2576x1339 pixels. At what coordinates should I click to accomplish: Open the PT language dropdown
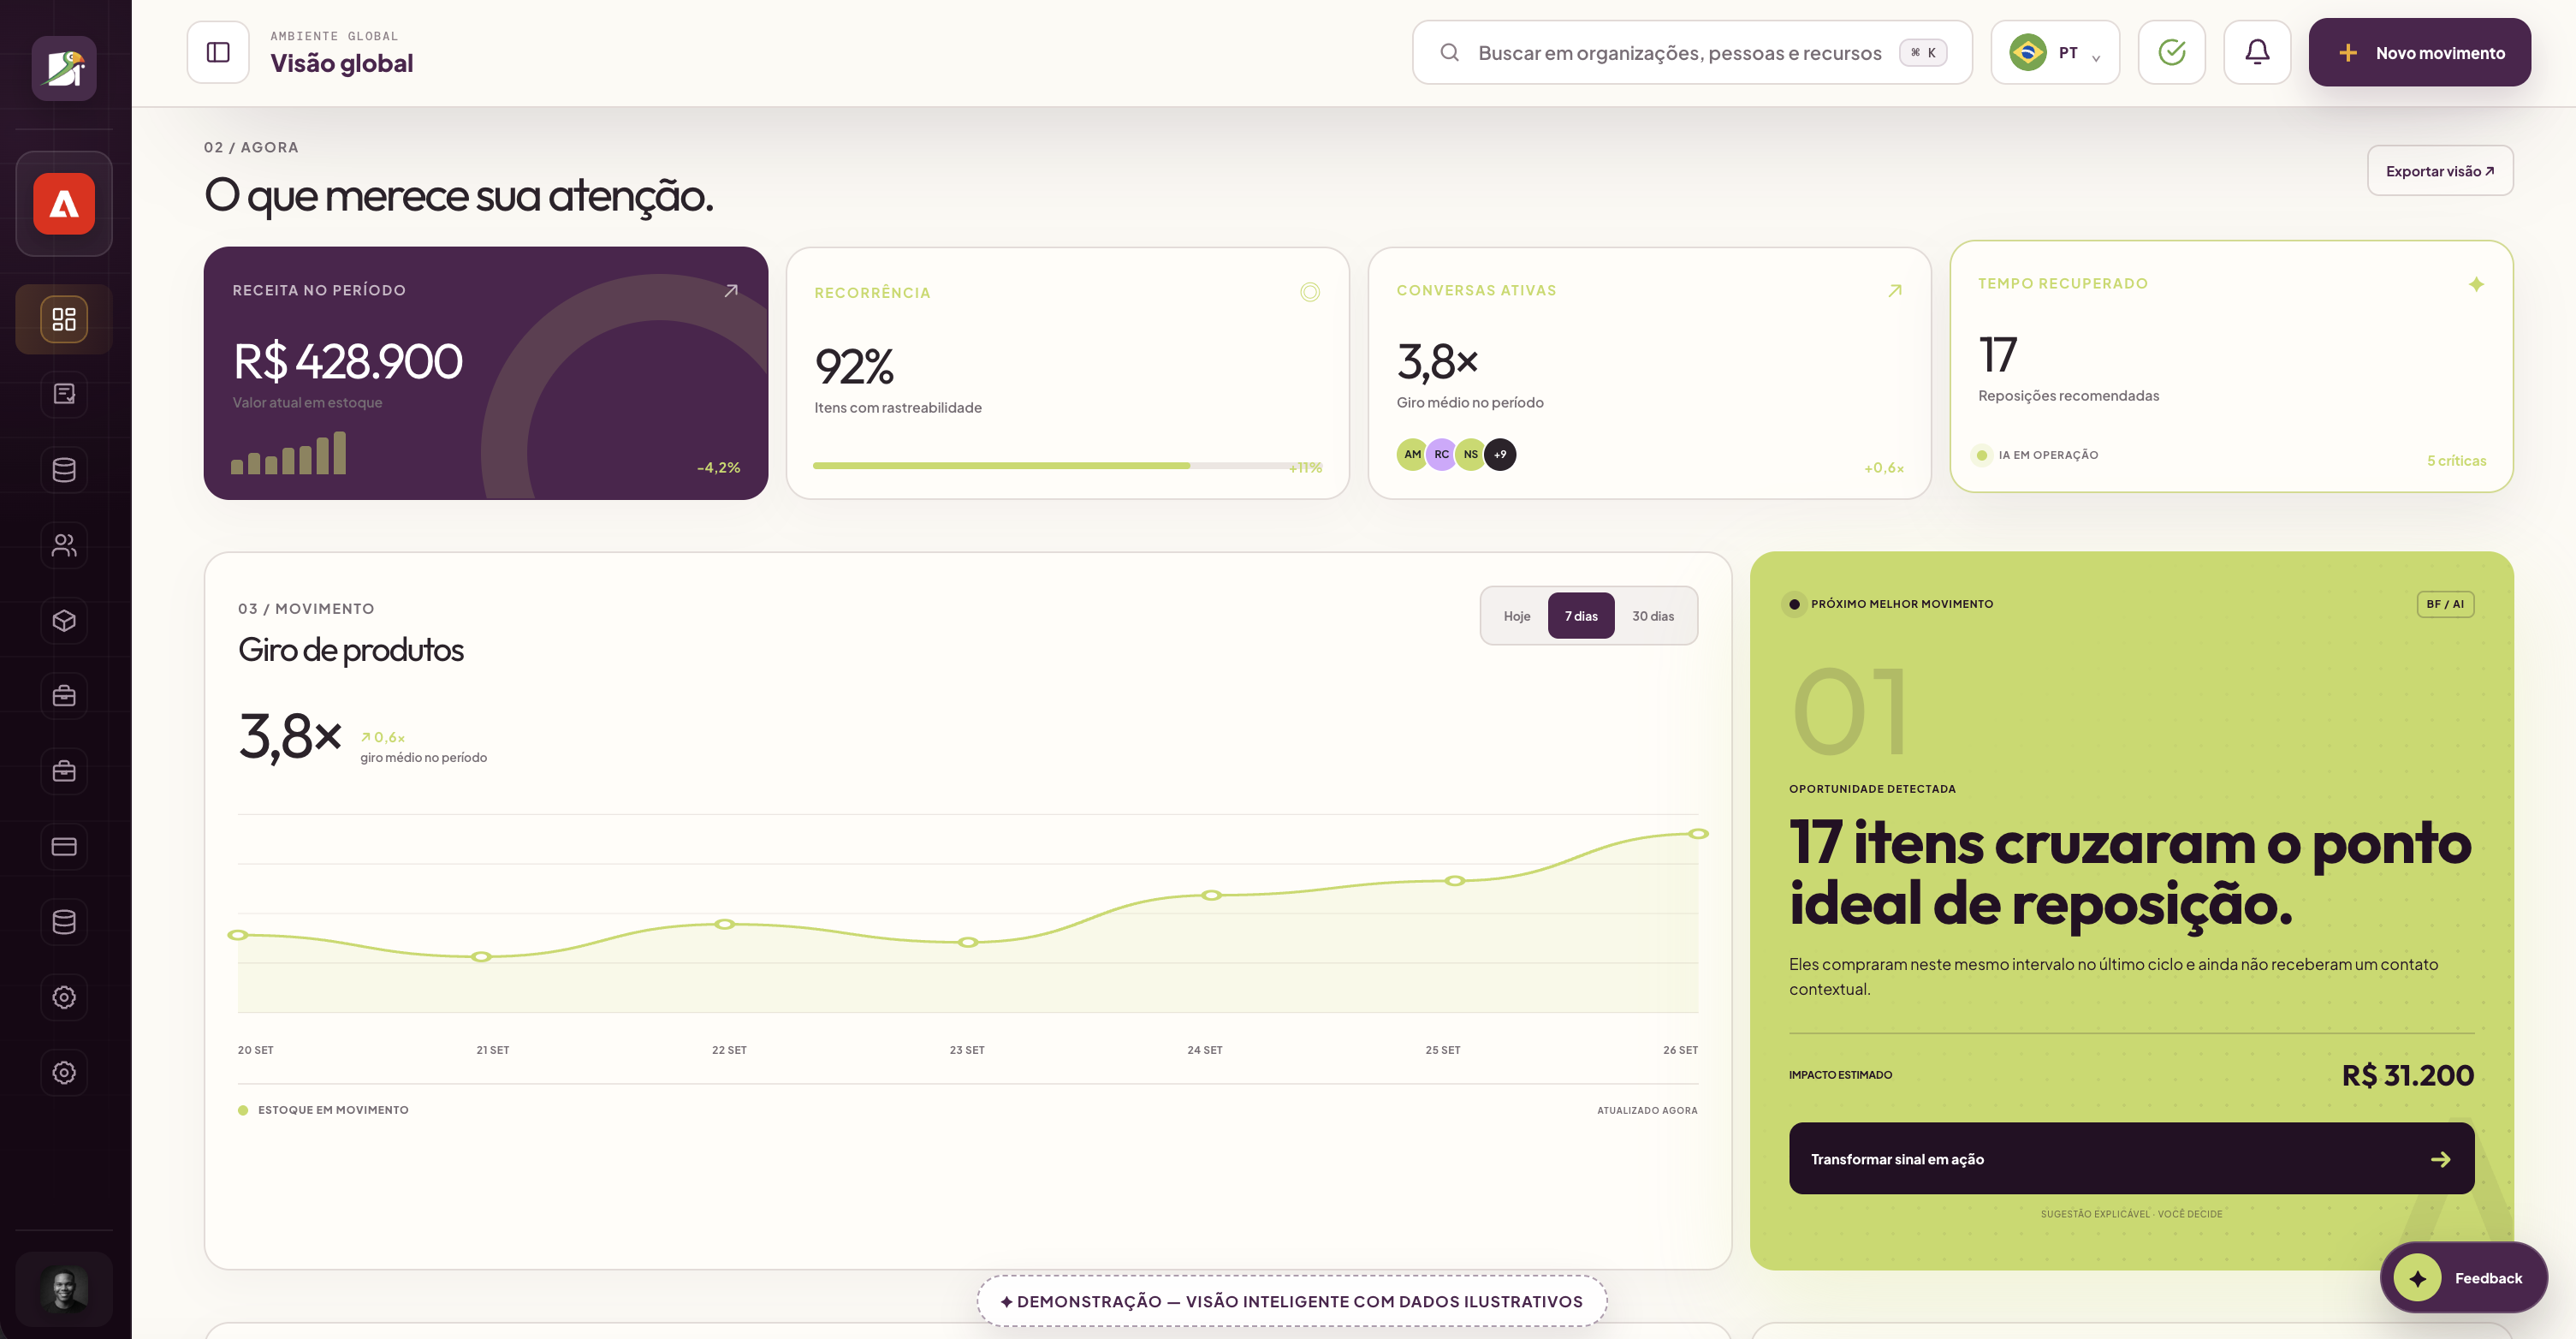click(2055, 52)
